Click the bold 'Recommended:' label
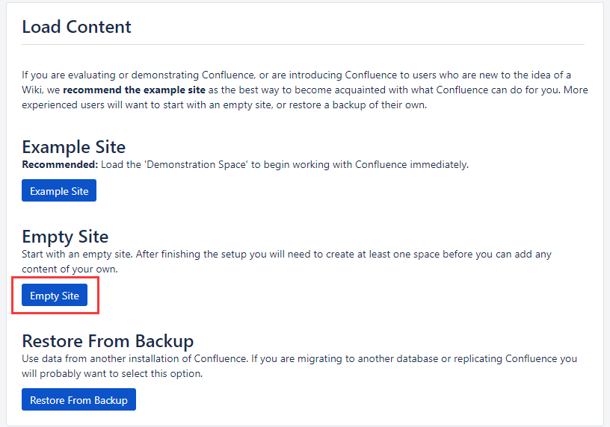The width and height of the screenshot is (610, 427). [60, 165]
